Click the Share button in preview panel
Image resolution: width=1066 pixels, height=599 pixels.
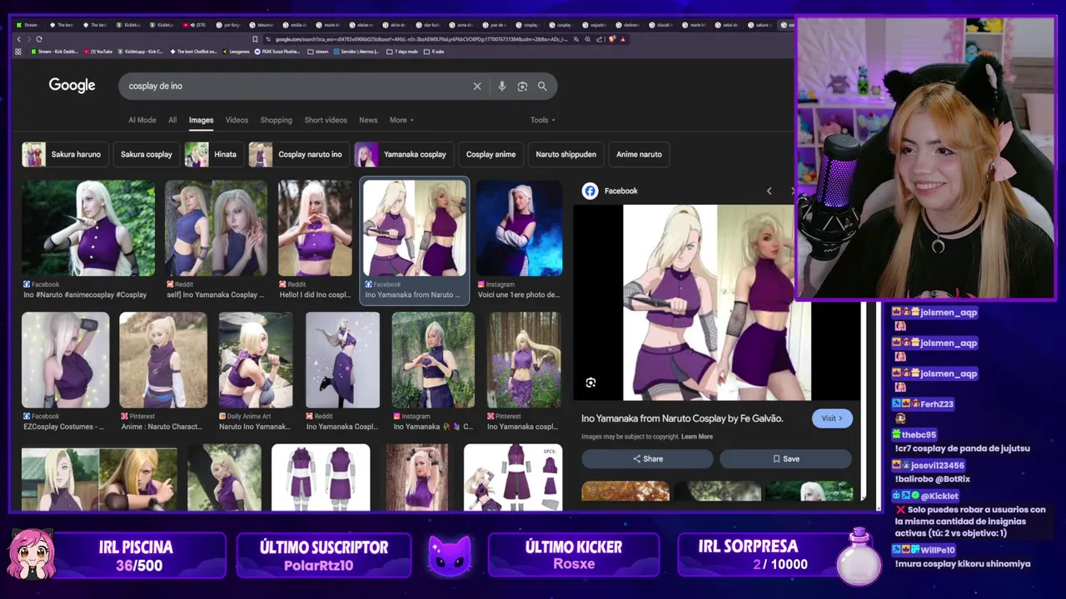[x=647, y=458]
